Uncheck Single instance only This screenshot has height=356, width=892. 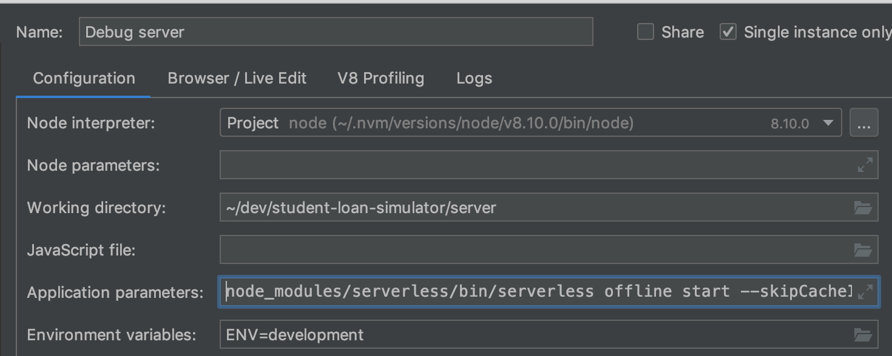point(728,31)
